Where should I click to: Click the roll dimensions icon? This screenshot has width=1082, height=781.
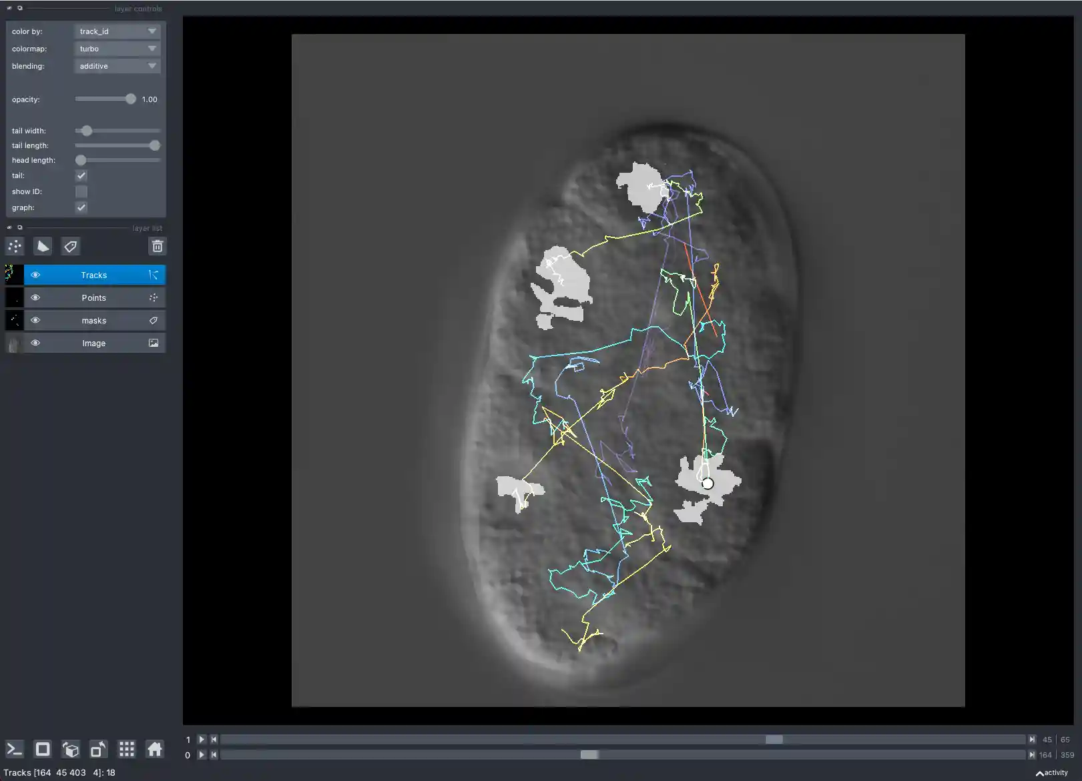70,748
